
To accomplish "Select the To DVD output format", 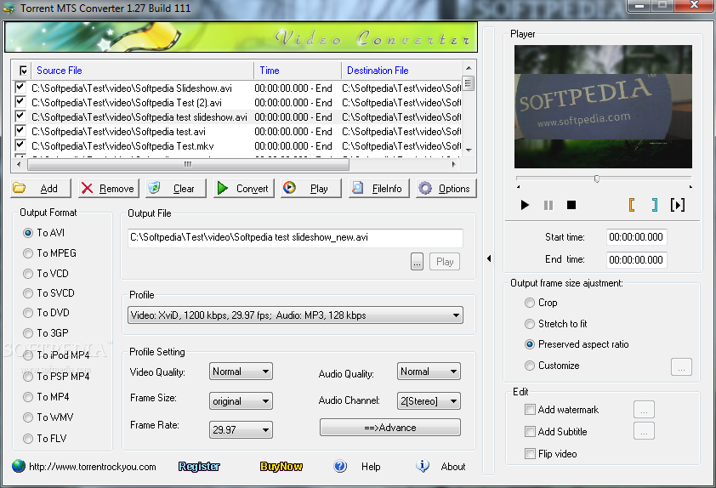I will tap(28, 313).
